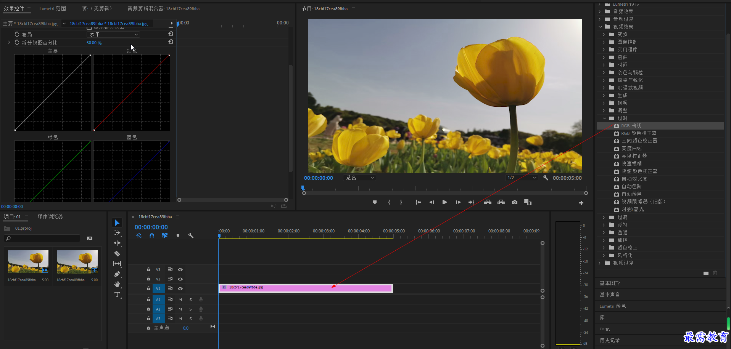The width and height of the screenshot is (731, 349).
Task: Expand the 拆分视图百分比 property
Action: coord(9,42)
